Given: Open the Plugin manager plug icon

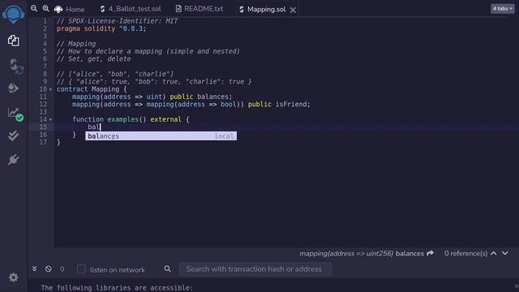Looking at the screenshot, I should (13, 160).
